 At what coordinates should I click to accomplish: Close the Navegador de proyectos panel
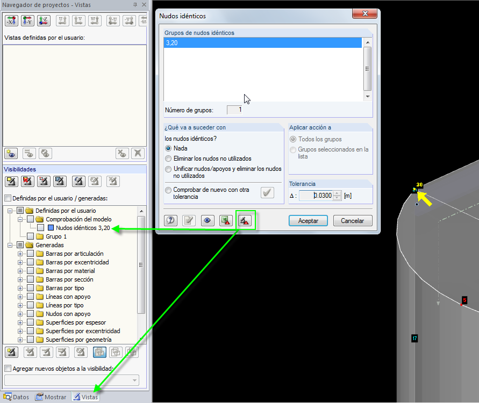[144, 5]
